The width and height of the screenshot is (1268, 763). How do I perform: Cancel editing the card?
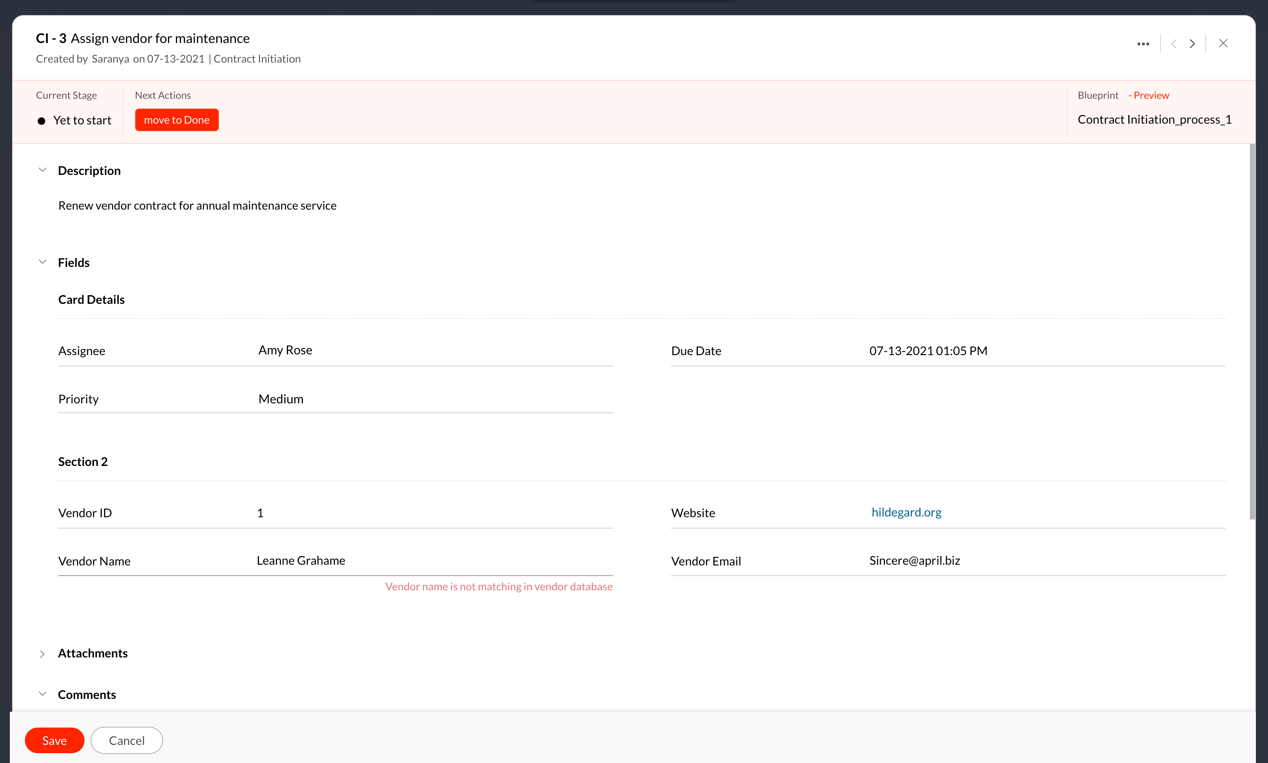(126, 740)
